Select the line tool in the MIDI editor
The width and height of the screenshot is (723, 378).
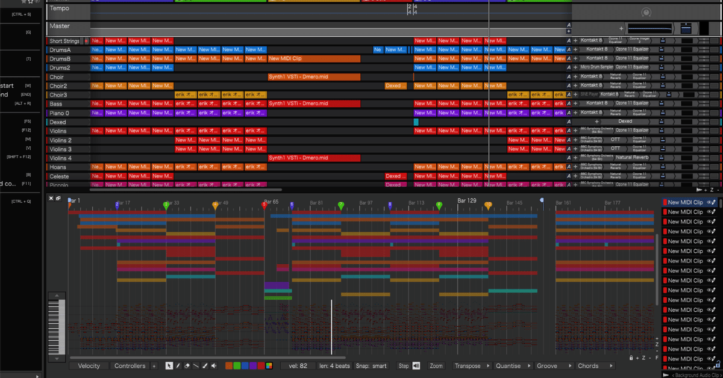coord(196,365)
